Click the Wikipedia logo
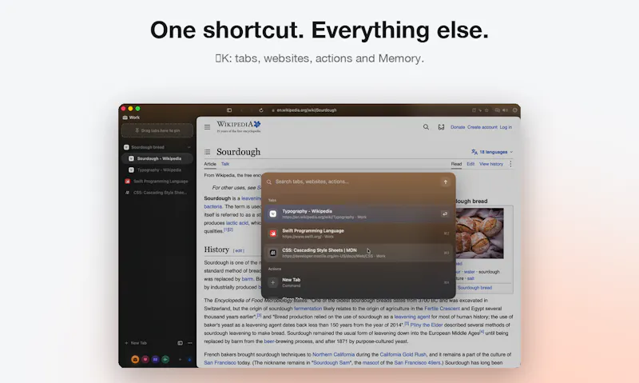639x383 pixels. 239,126
